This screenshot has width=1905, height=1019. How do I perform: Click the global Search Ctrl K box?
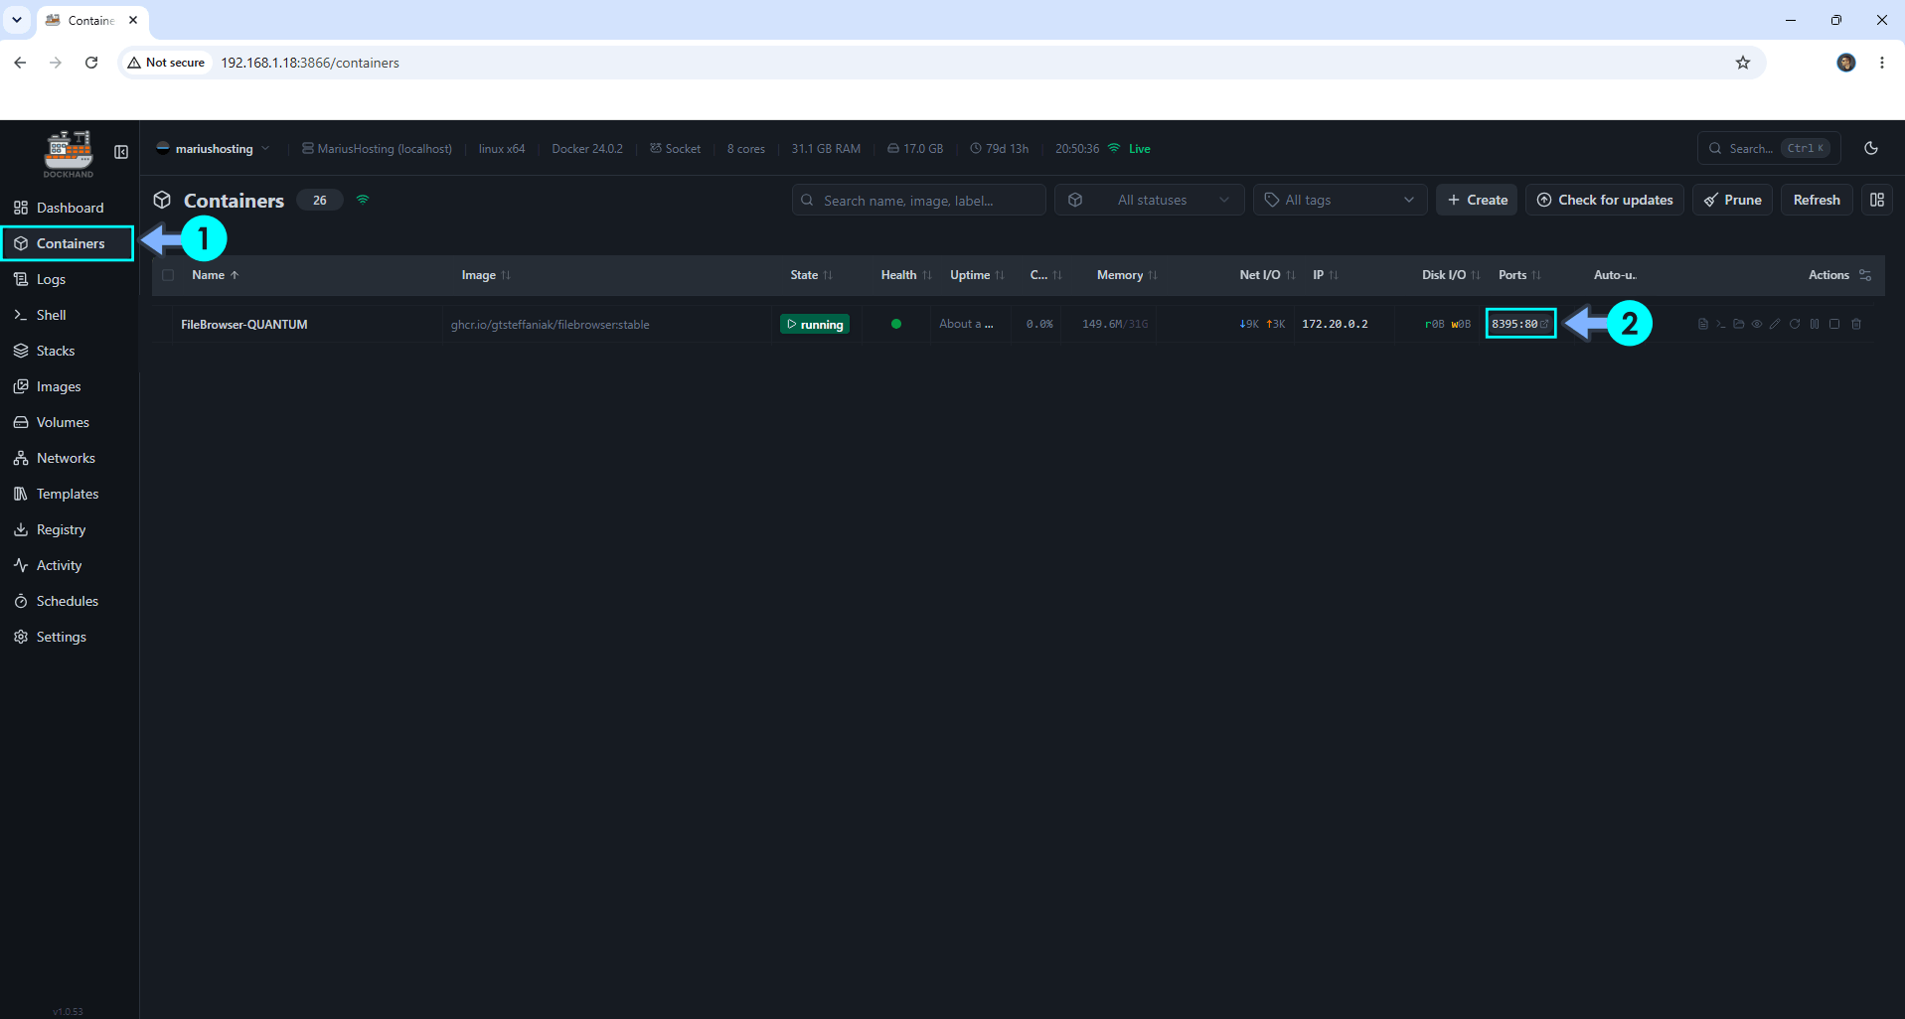pos(1769,148)
